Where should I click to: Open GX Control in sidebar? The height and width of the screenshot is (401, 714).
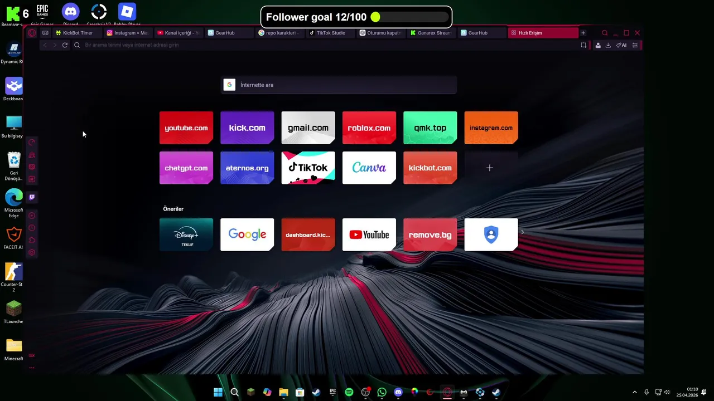click(32, 143)
